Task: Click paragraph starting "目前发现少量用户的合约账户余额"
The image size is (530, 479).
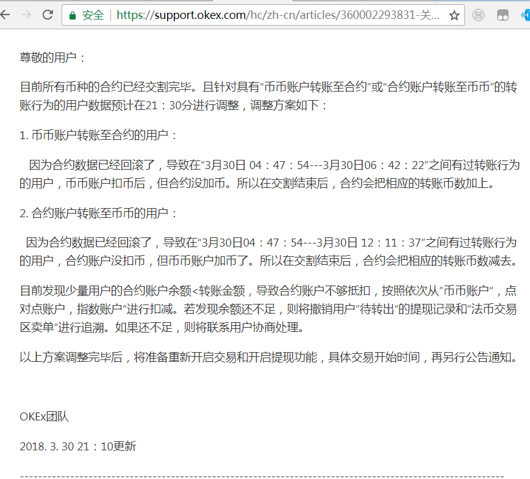Action: pyautogui.click(x=268, y=309)
